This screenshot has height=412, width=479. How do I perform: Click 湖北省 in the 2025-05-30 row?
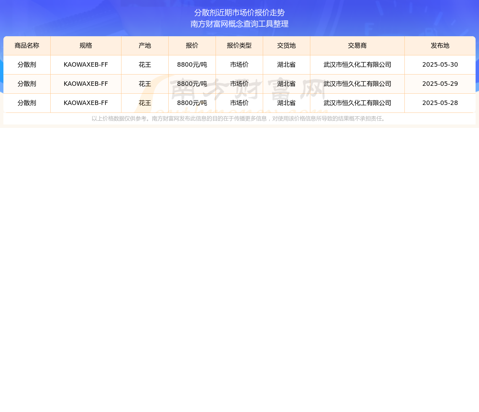(x=287, y=65)
